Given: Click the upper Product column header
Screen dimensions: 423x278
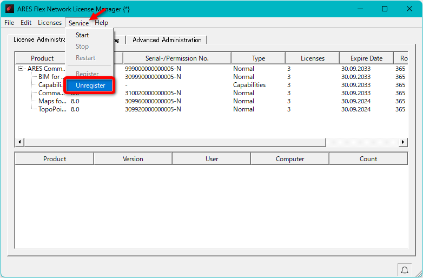Looking at the screenshot, I should (42, 58).
